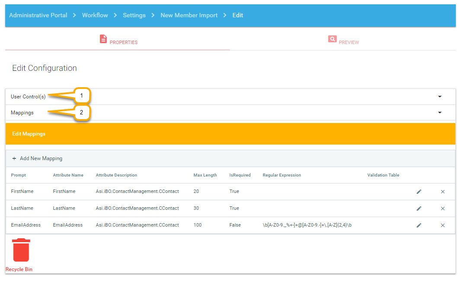
Task: Click the Properties document icon
Action: pos(103,39)
